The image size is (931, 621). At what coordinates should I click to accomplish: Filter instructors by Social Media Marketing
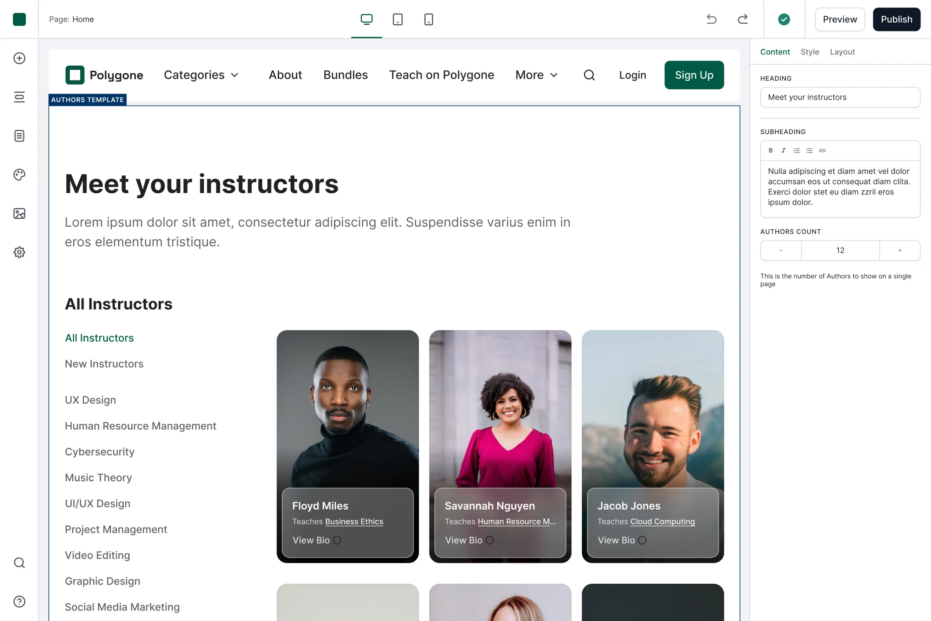pos(122,607)
